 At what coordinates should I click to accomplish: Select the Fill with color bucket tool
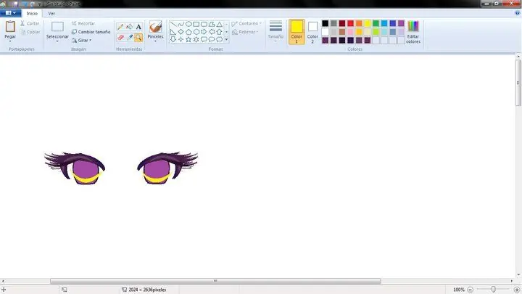(x=130, y=27)
